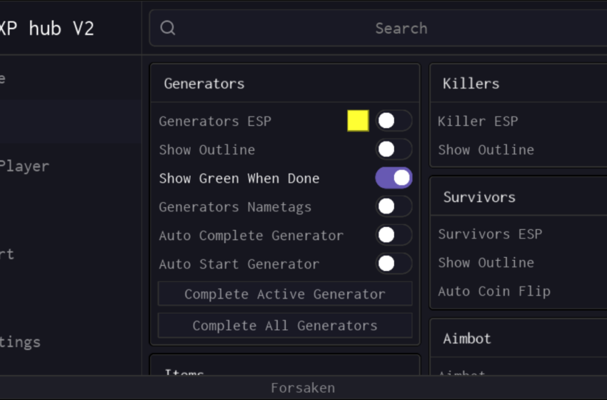Open the yellow Generators ESP color swatch
The height and width of the screenshot is (400, 607).
click(x=358, y=121)
